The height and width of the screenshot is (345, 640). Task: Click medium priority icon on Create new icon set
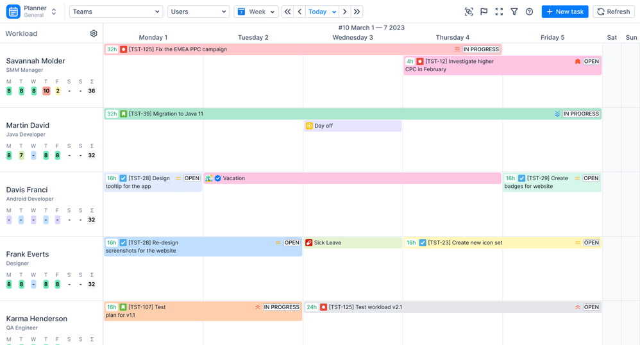[x=578, y=243]
